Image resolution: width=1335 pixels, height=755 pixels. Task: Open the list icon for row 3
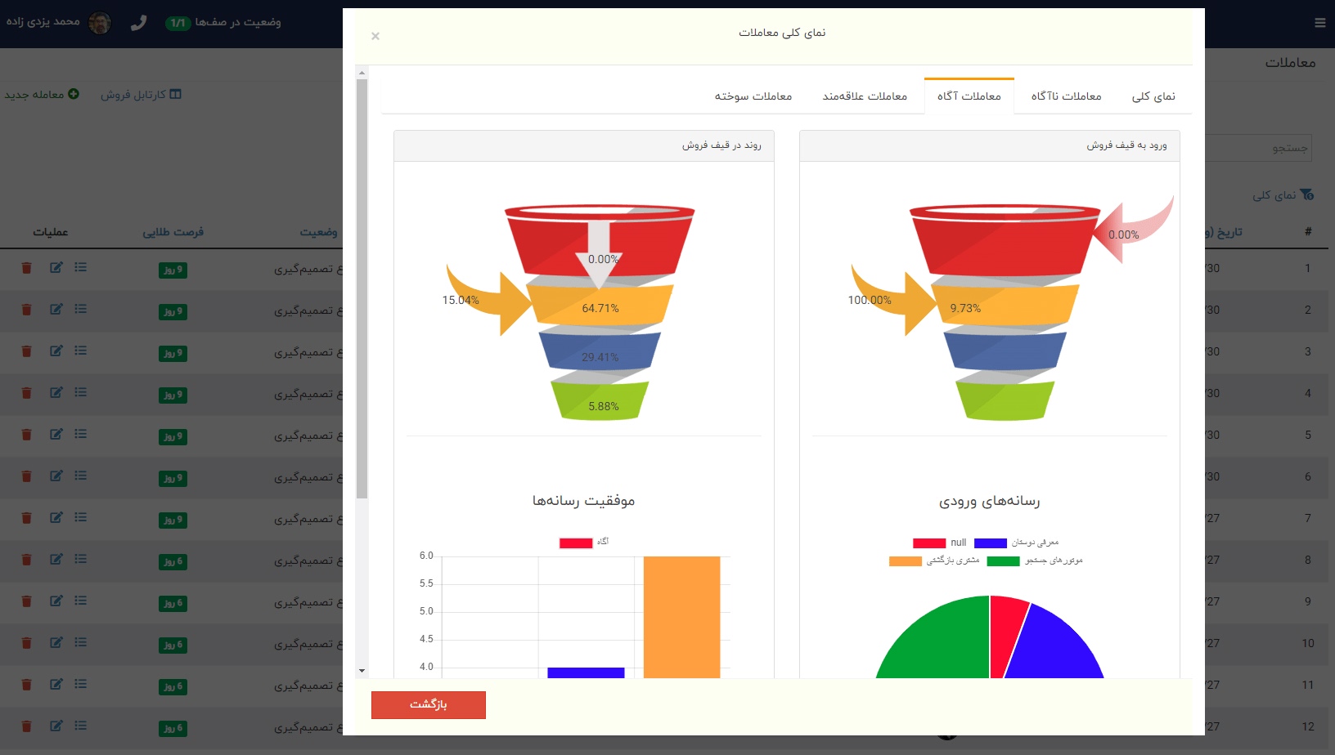[80, 351]
